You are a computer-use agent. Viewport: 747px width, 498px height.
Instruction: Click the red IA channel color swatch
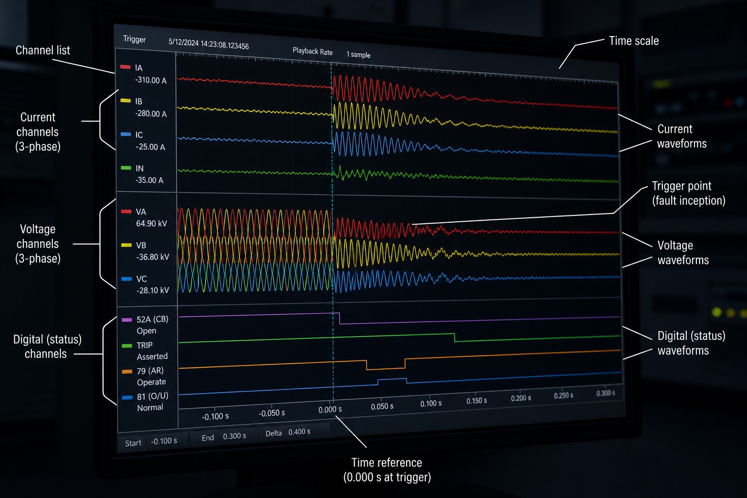coord(125,67)
